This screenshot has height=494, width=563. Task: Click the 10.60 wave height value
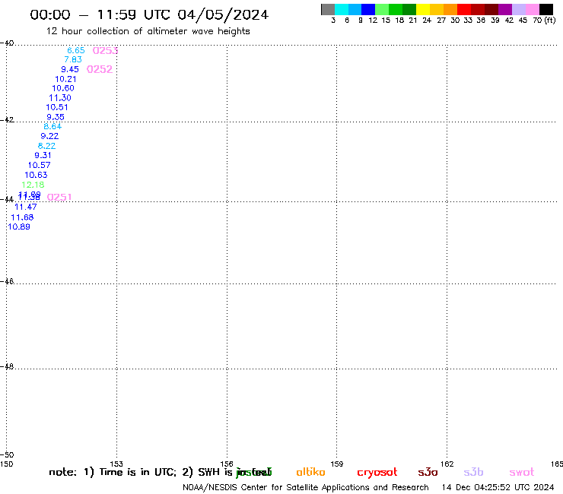coord(63,88)
